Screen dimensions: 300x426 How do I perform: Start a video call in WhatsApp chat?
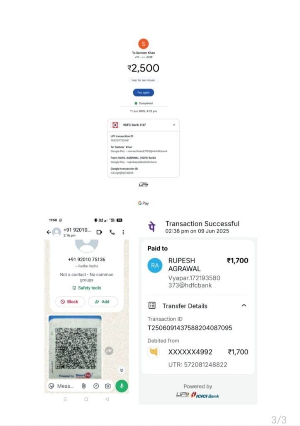(x=100, y=232)
